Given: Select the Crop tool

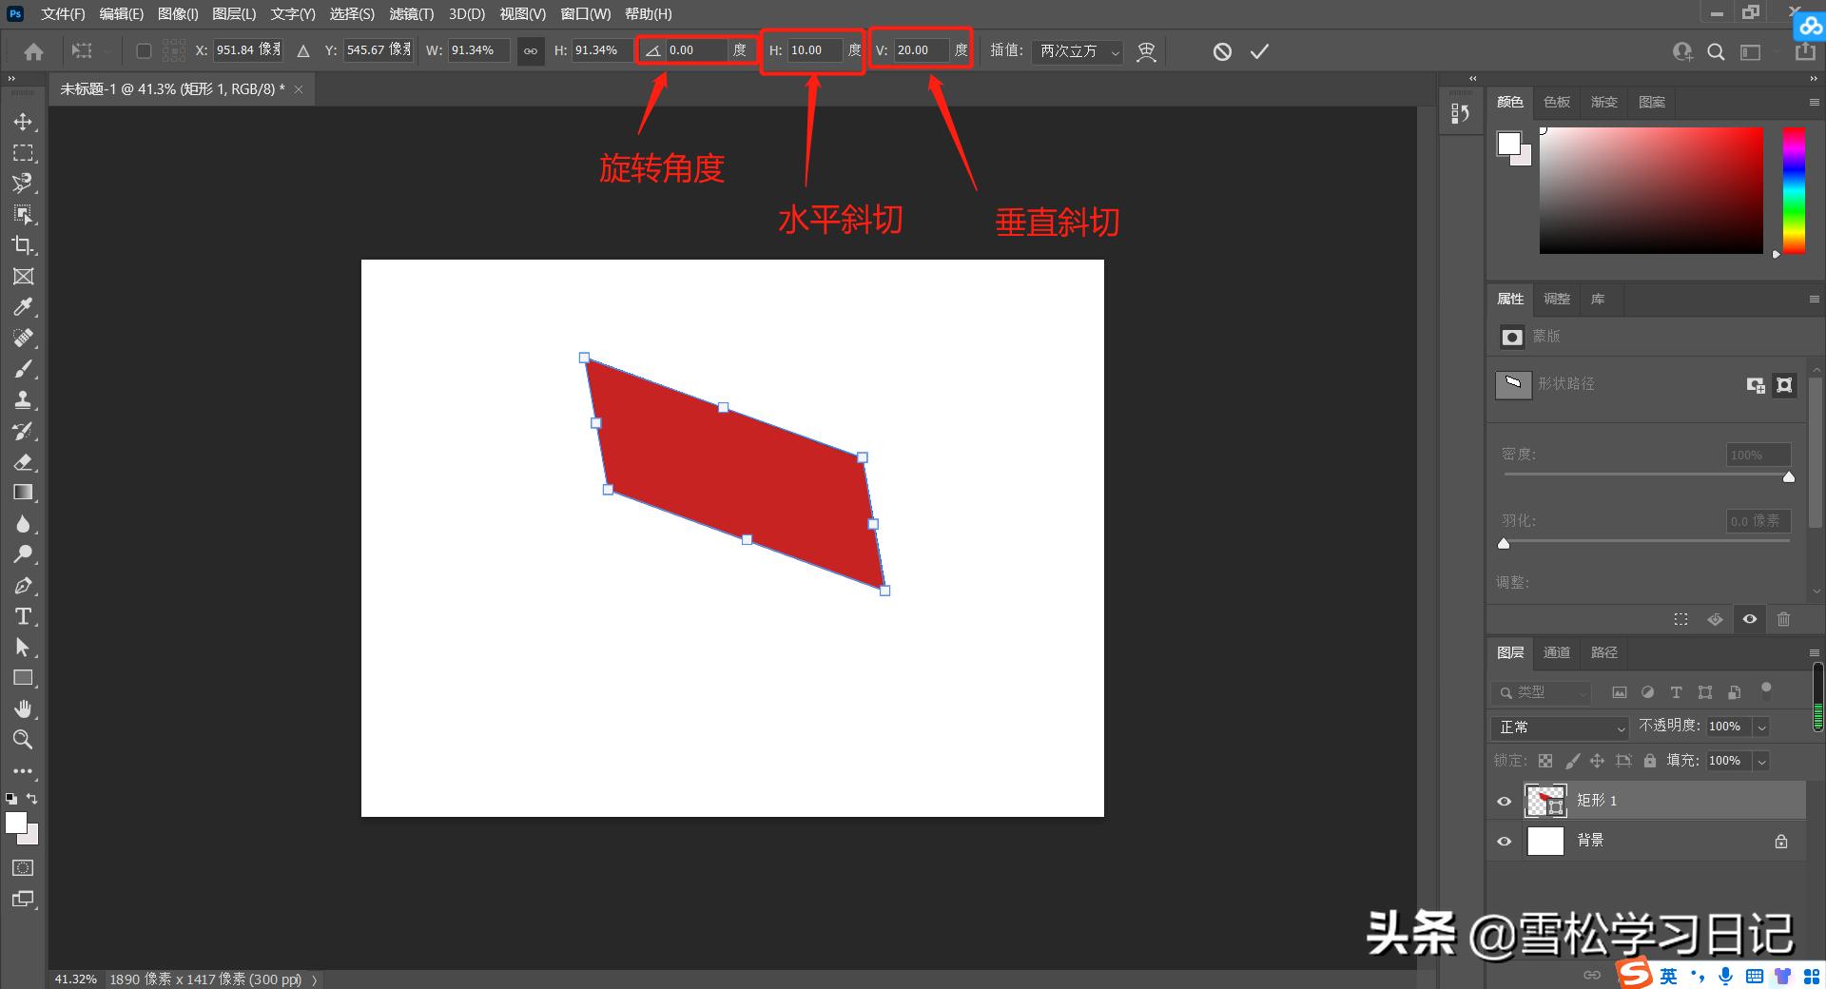Looking at the screenshot, I should click(23, 245).
